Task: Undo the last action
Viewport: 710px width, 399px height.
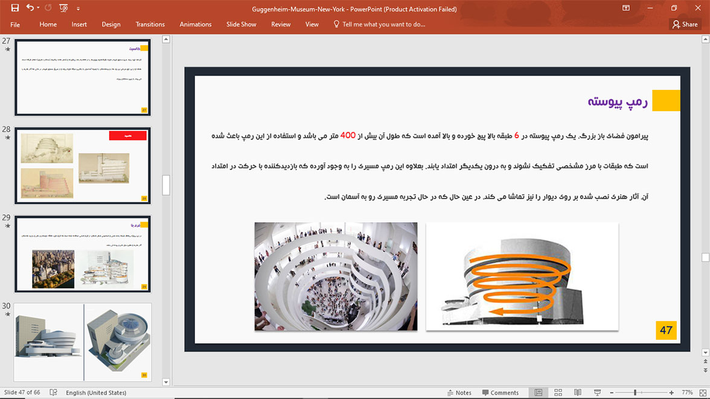Action: coord(30,8)
